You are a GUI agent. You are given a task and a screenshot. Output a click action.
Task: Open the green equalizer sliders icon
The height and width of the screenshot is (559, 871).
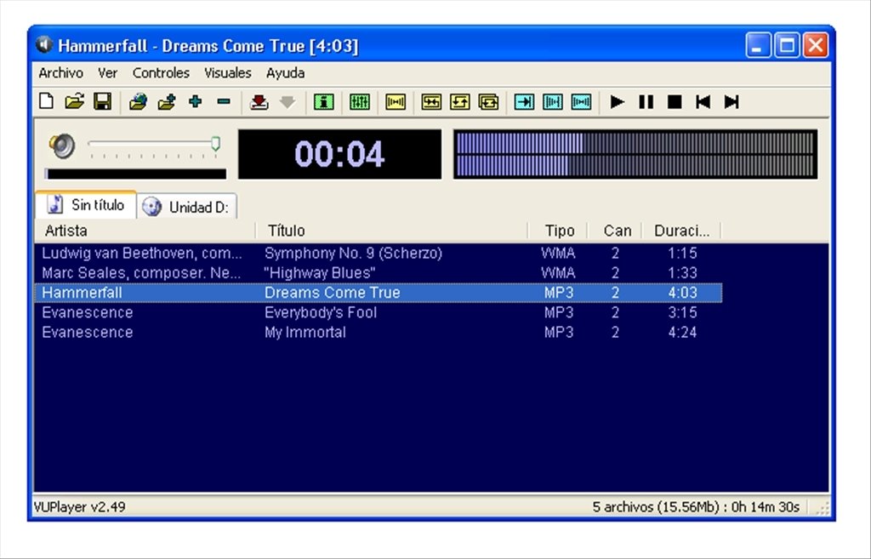[x=360, y=102]
